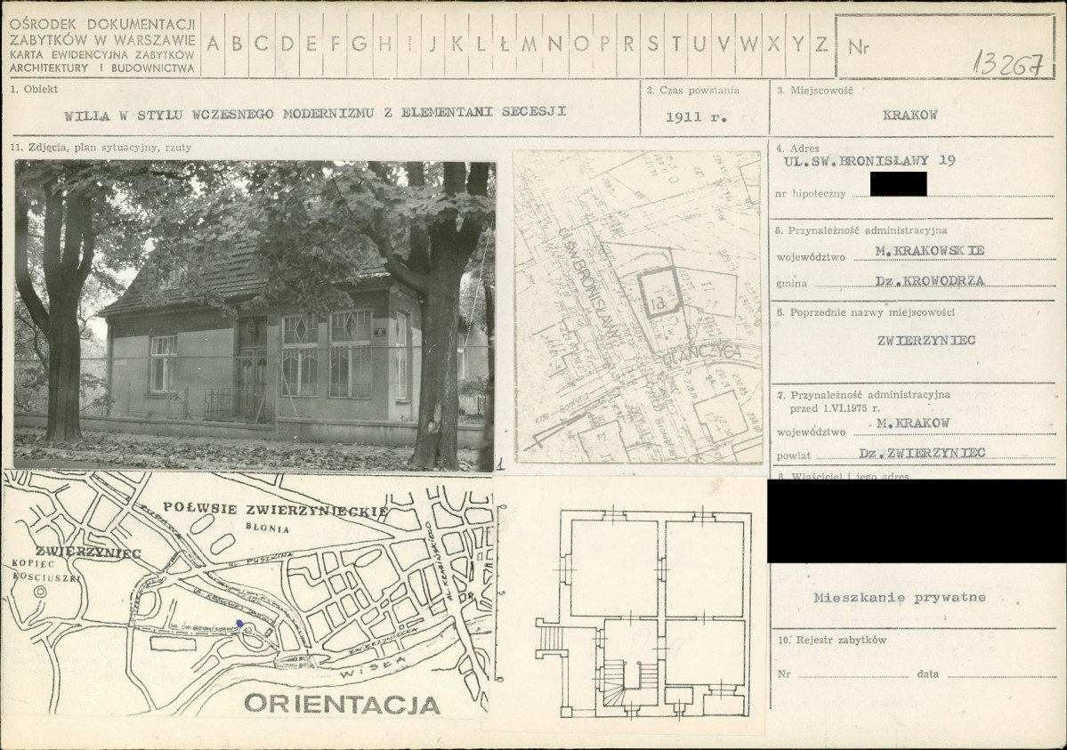Select the object description text under Obiekt
Image resolution: width=1067 pixels, height=750 pixels.
[315, 114]
